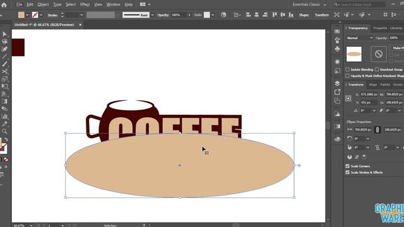Click the reference point locator icon
The height and width of the screenshot is (227, 404).
(348, 98)
